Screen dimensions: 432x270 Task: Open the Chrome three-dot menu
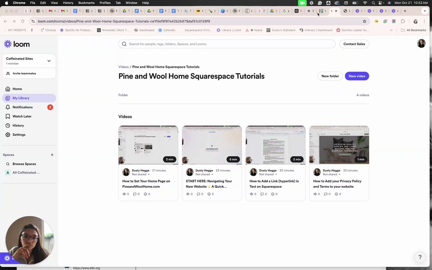pyautogui.click(x=425, y=21)
